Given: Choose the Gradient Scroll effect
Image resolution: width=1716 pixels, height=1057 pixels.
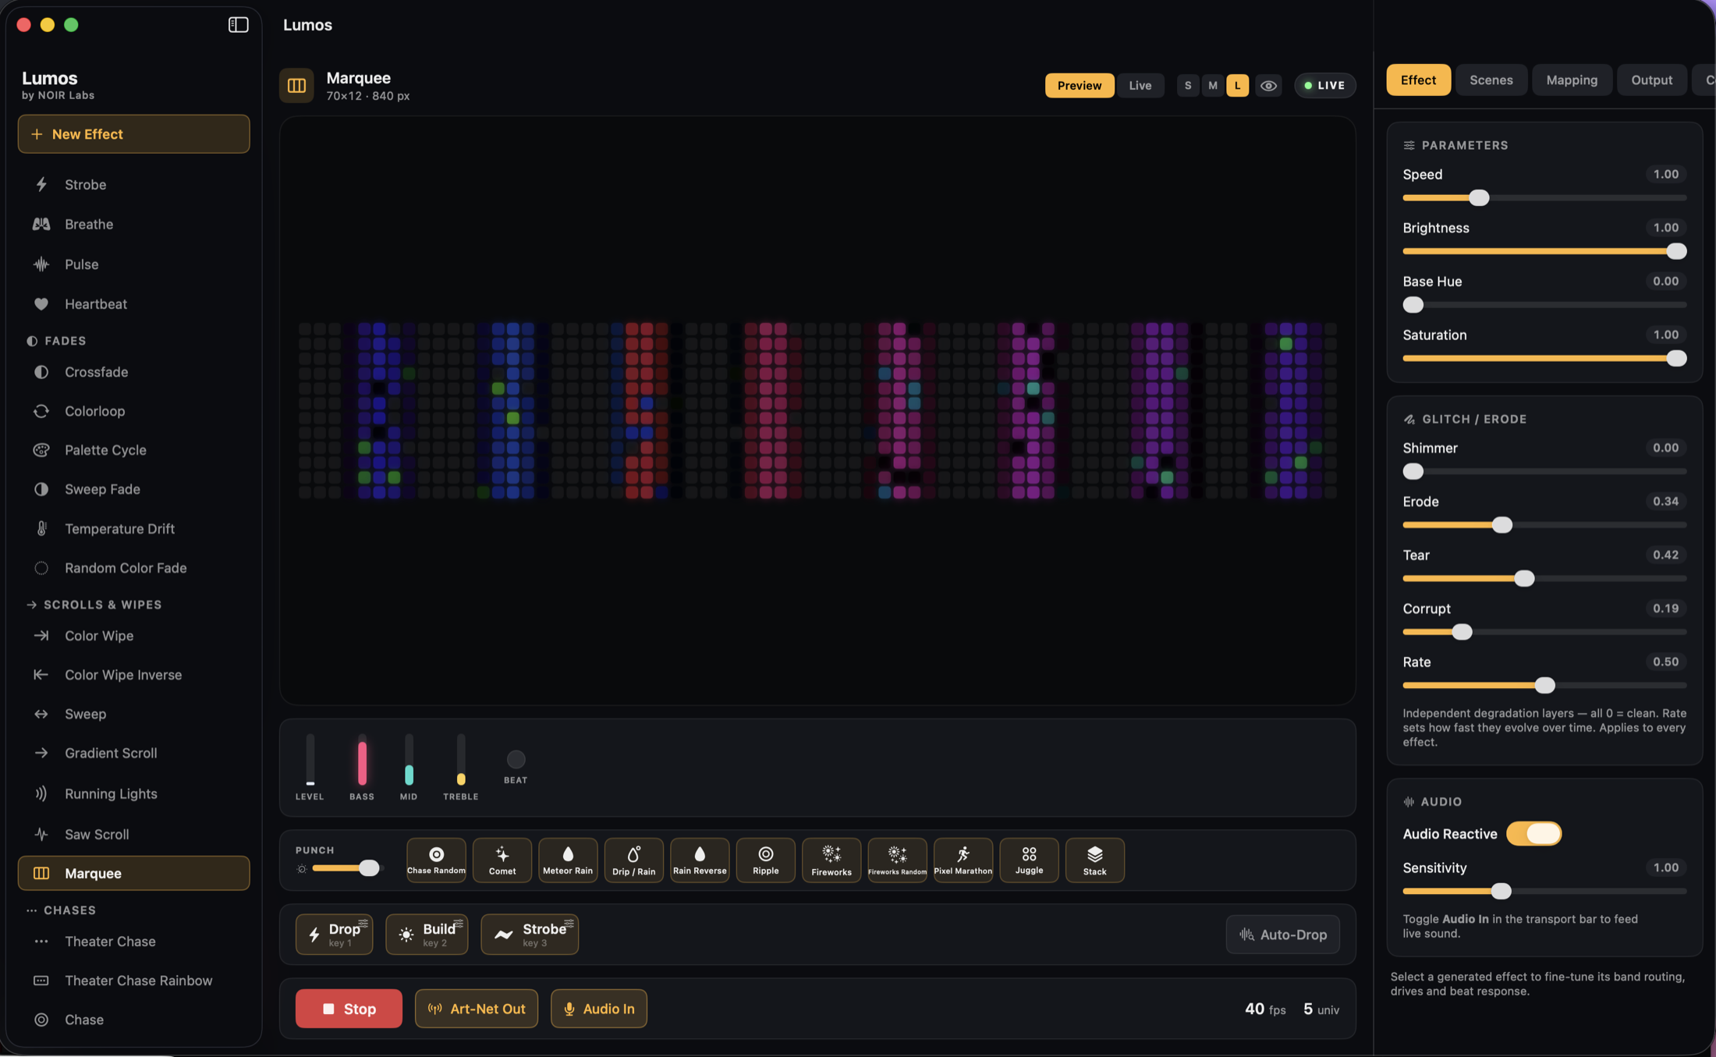Looking at the screenshot, I should [x=133, y=753].
